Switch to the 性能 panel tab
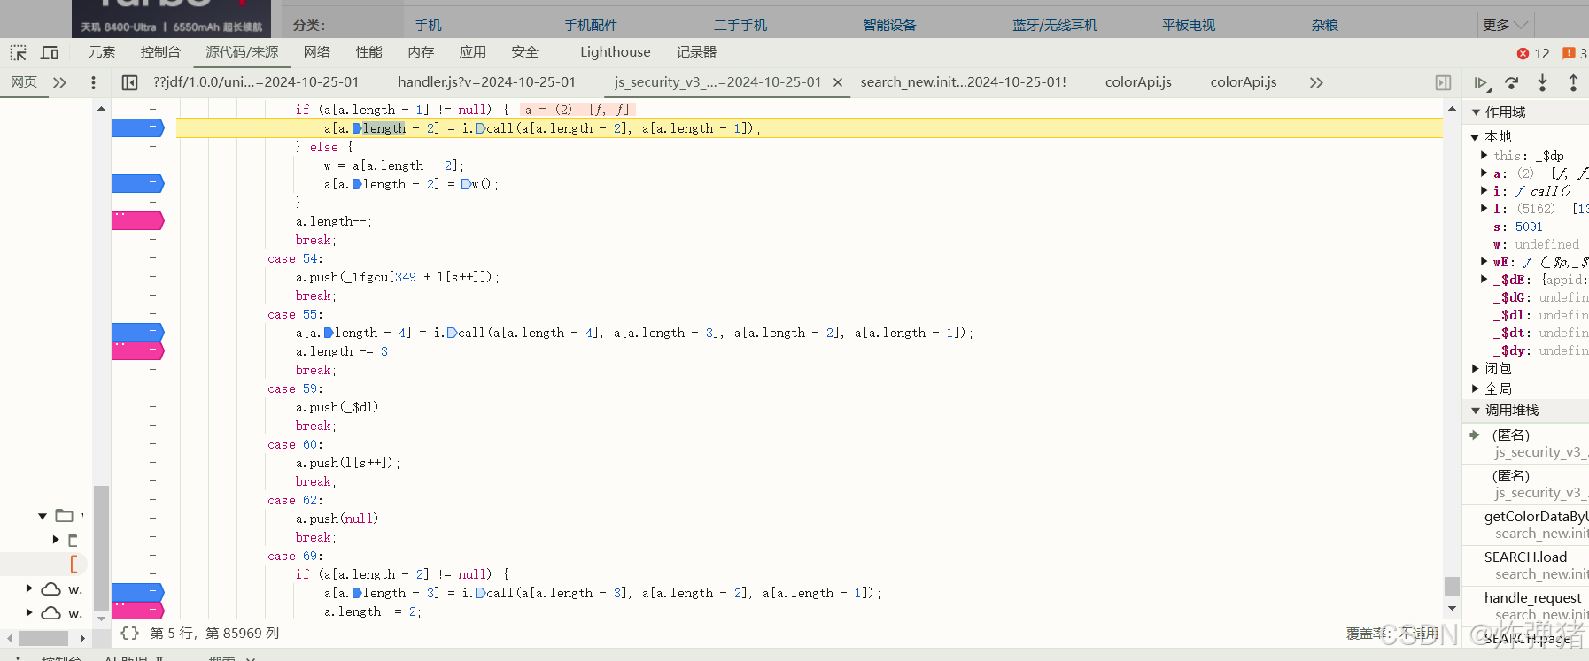This screenshot has height=661, width=1589. [369, 52]
